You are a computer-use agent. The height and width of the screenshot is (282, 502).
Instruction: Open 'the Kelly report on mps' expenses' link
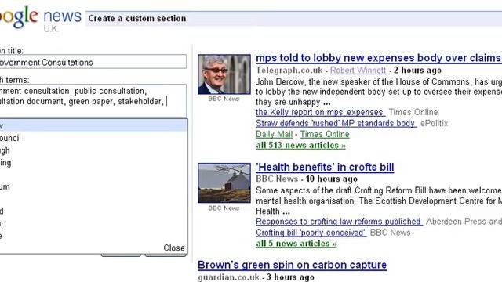(320, 112)
